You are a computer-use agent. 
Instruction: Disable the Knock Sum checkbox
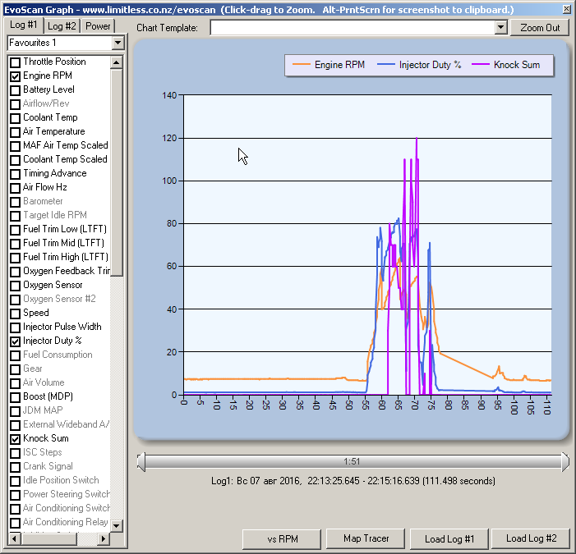[x=15, y=439]
